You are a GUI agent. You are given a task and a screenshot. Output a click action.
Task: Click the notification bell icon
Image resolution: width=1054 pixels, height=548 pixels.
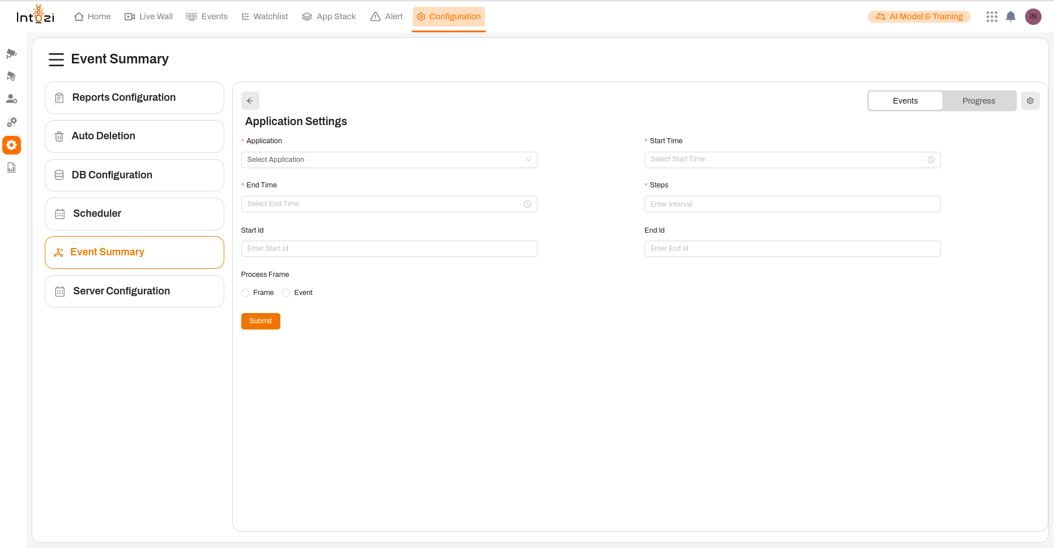click(1010, 16)
